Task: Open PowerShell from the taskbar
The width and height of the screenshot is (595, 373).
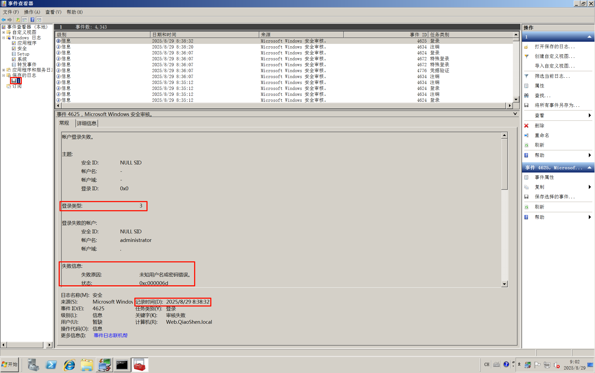Action: 51,365
